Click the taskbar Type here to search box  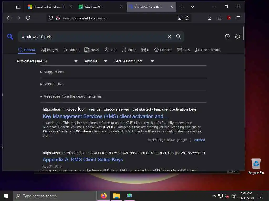55,196
